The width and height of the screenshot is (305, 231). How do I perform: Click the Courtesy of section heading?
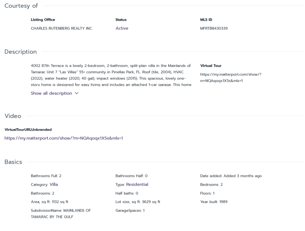[x=21, y=6]
